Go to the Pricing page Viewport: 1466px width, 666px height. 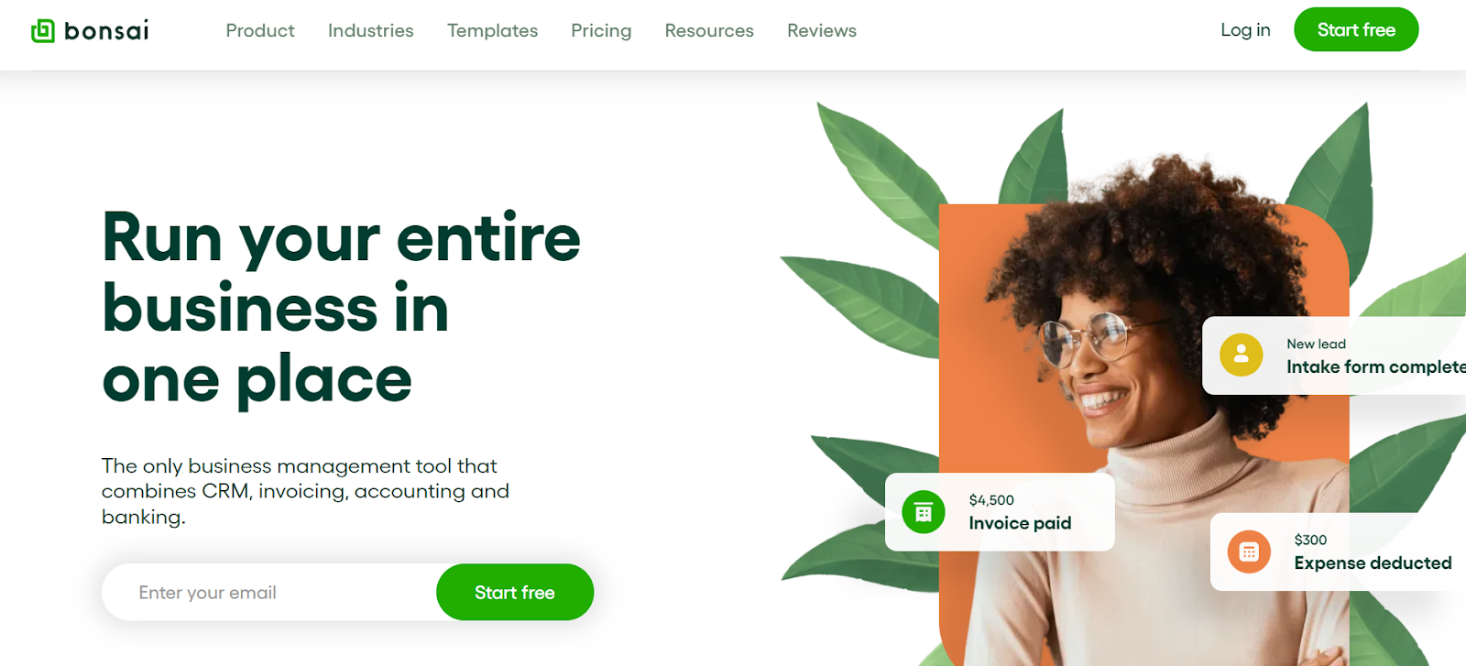601,31
